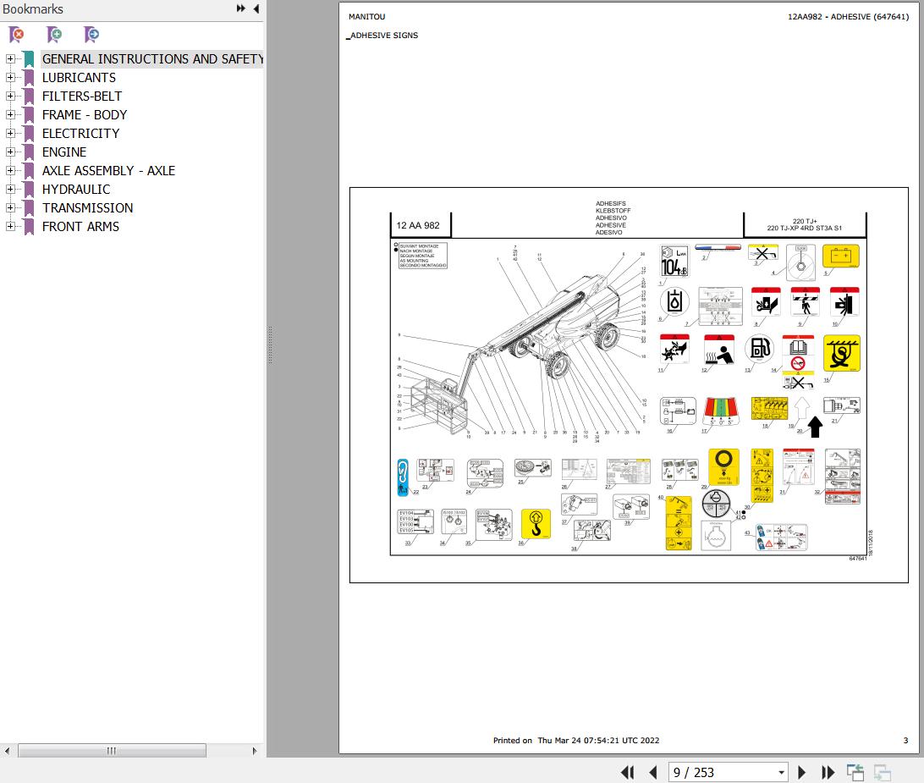Screen dimensions: 924x783
Task: Open the HYDRAULIC bookmark
Action: pyautogui.click(x=76, y=190)
